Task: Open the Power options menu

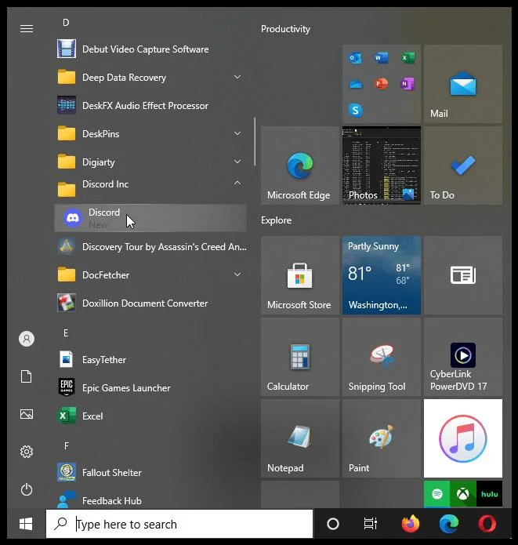Action: click(x=27, y=490)
